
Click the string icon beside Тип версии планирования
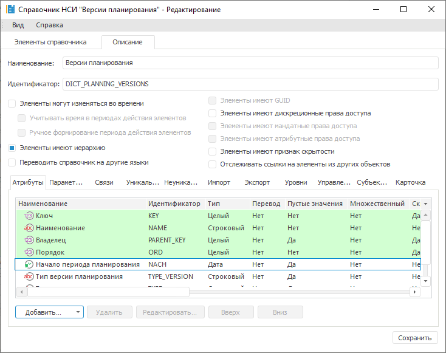29,276
